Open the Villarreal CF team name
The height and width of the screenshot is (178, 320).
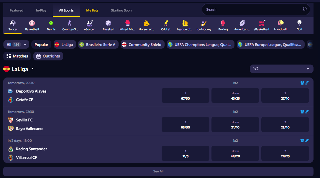[x=27, y=157]
